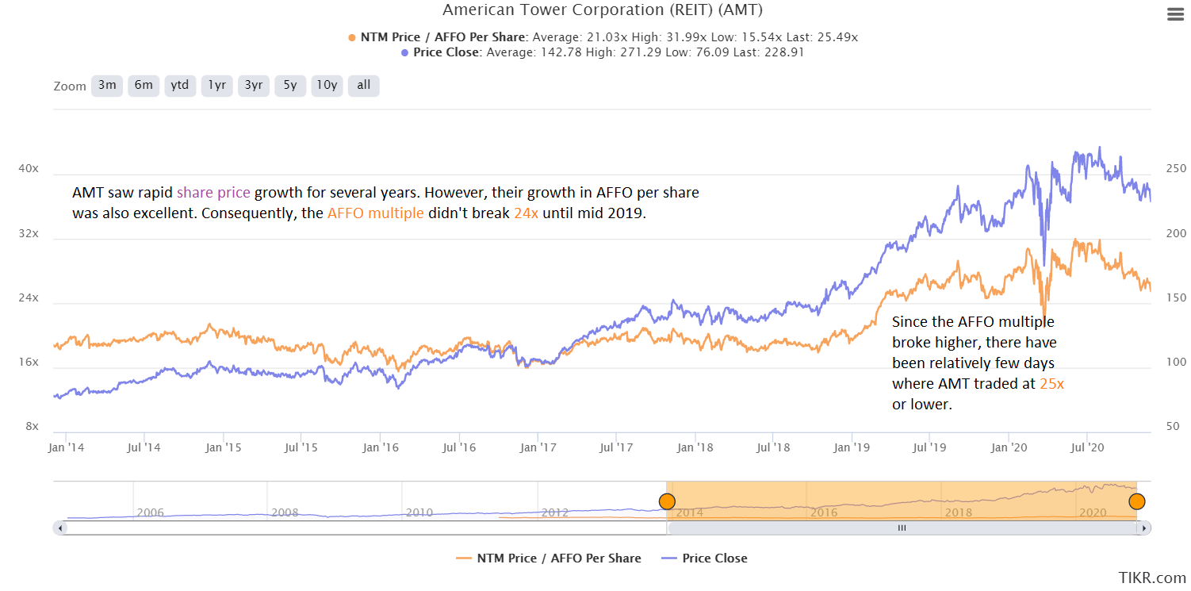Select the ytd zoom range
This screenshot has width=1191, height=591.
[180, 86]
